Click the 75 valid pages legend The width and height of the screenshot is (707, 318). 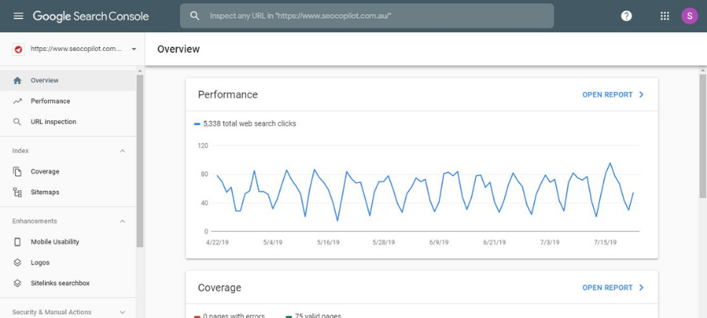pos(313,316)
